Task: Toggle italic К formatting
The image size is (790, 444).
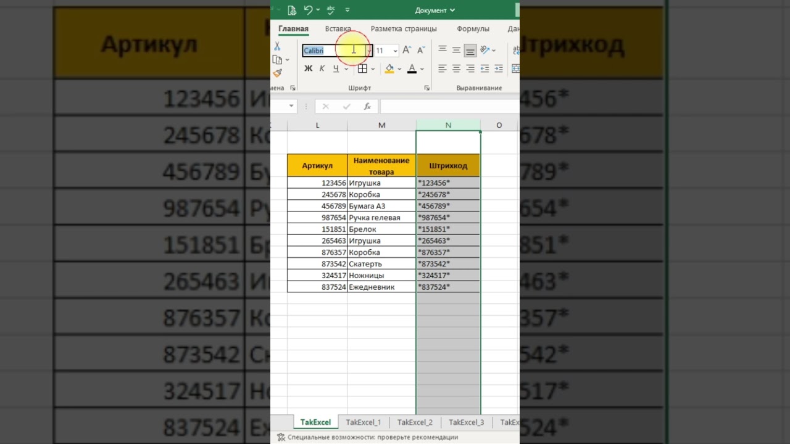Action: point(322,68)
